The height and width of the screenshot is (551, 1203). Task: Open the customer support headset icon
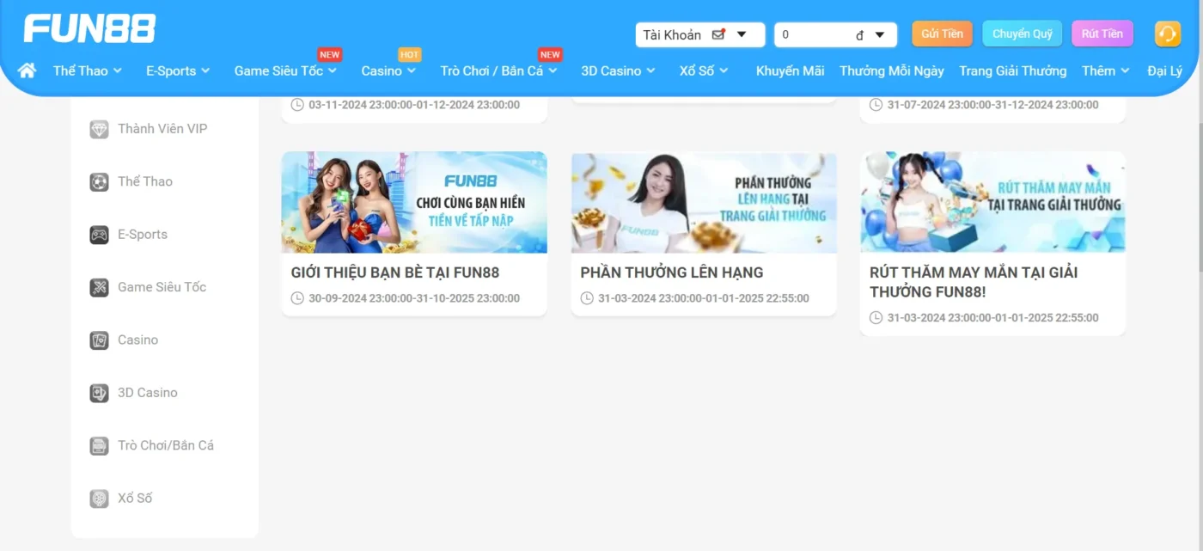(x=1167, y=34)
